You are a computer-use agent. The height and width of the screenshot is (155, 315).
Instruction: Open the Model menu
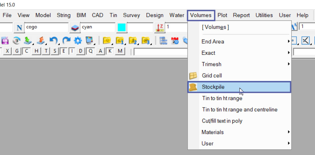[43, 15]
